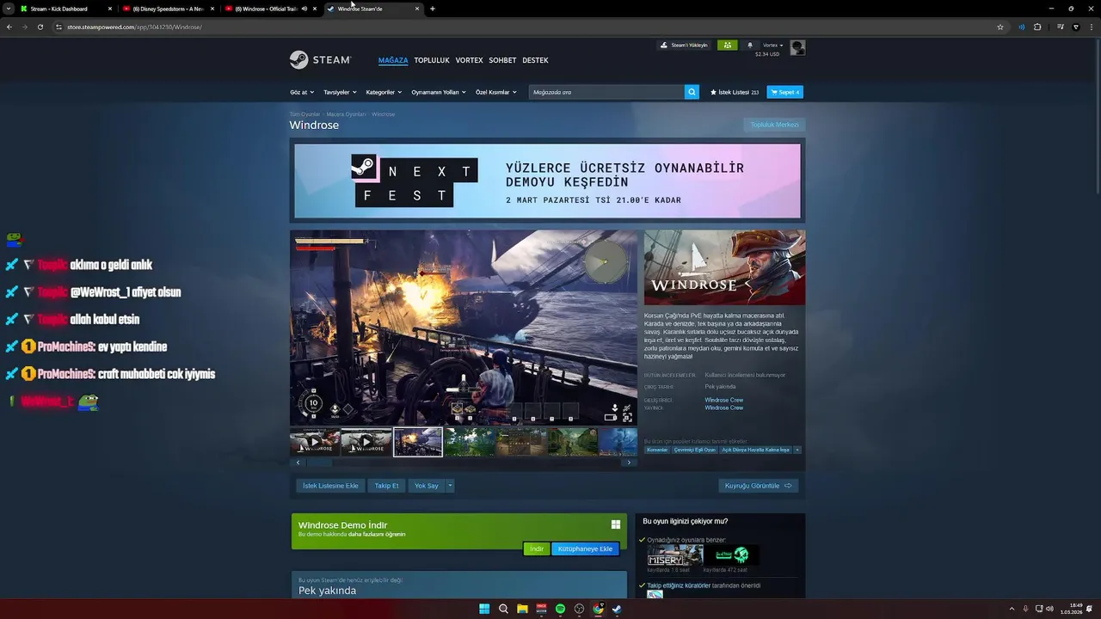Image resolution: width=1101 pixels, height=619 pixels.
Task: Open the Windrose Crew developer link
Action: 724,400
